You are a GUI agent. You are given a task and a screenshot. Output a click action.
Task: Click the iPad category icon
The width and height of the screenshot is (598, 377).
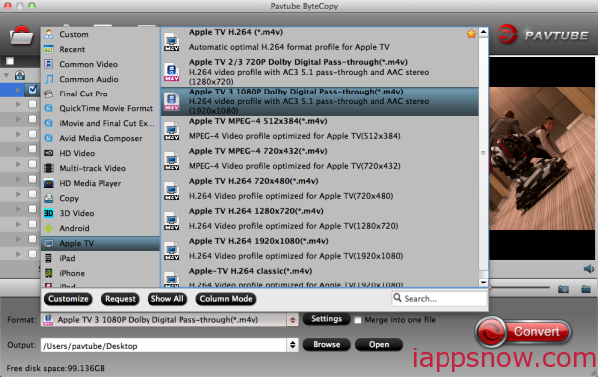(x=49, y=258)
